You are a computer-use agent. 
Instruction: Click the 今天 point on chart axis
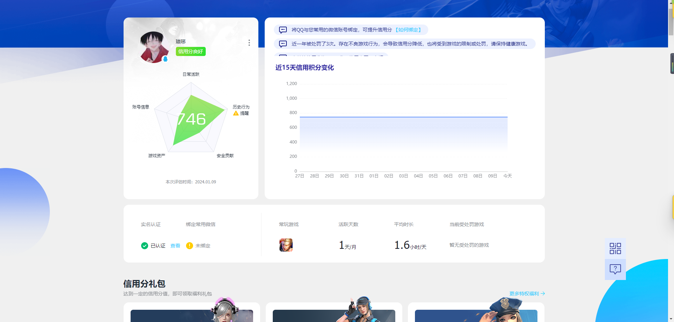508,176
